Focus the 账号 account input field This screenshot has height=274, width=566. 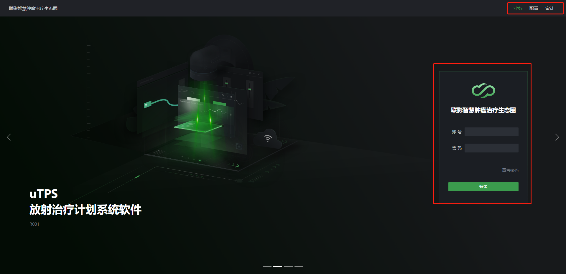(x=491, y=132)
